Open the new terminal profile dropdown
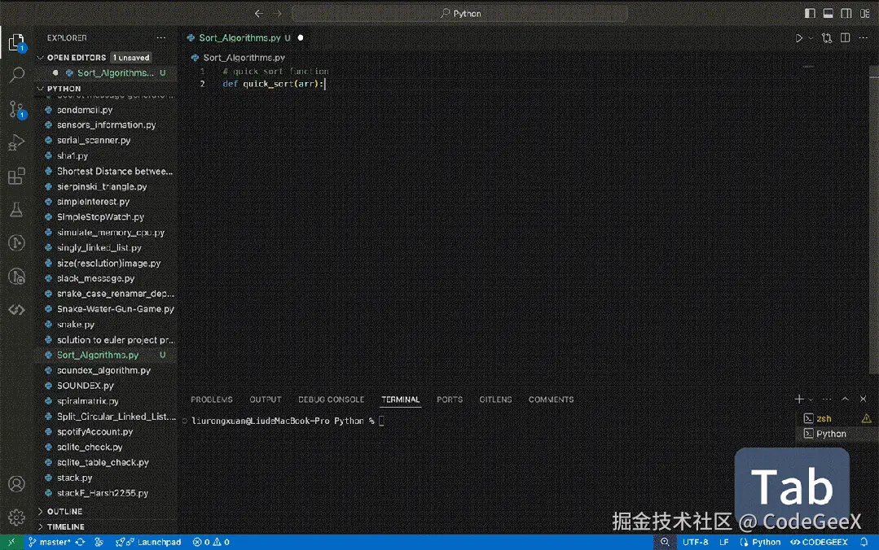Viewport: 879px width, 550px height. pos(811,399)
